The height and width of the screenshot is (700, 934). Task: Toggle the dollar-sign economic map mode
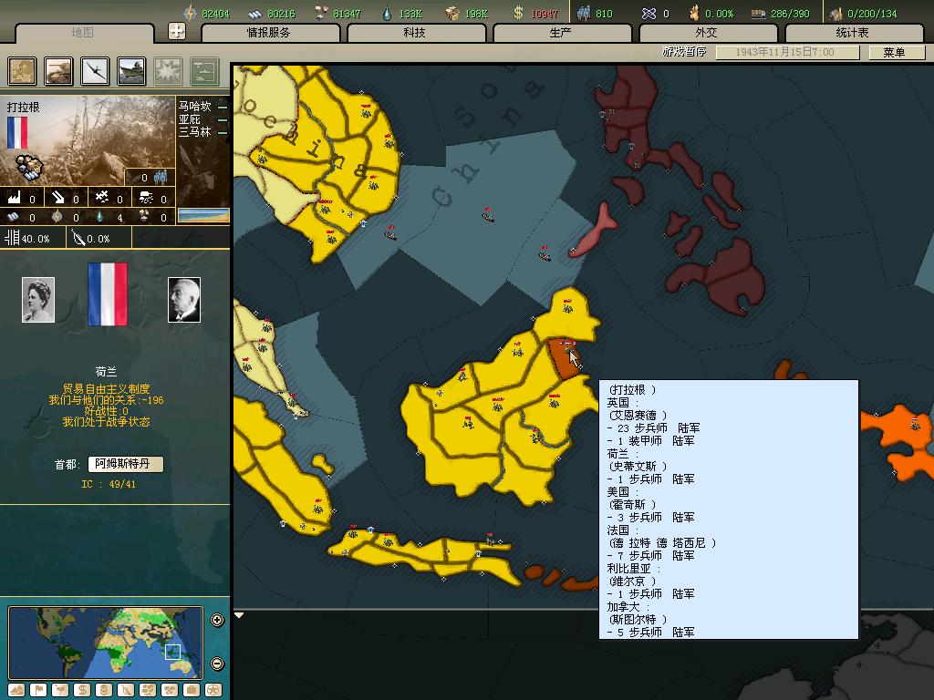82,690
